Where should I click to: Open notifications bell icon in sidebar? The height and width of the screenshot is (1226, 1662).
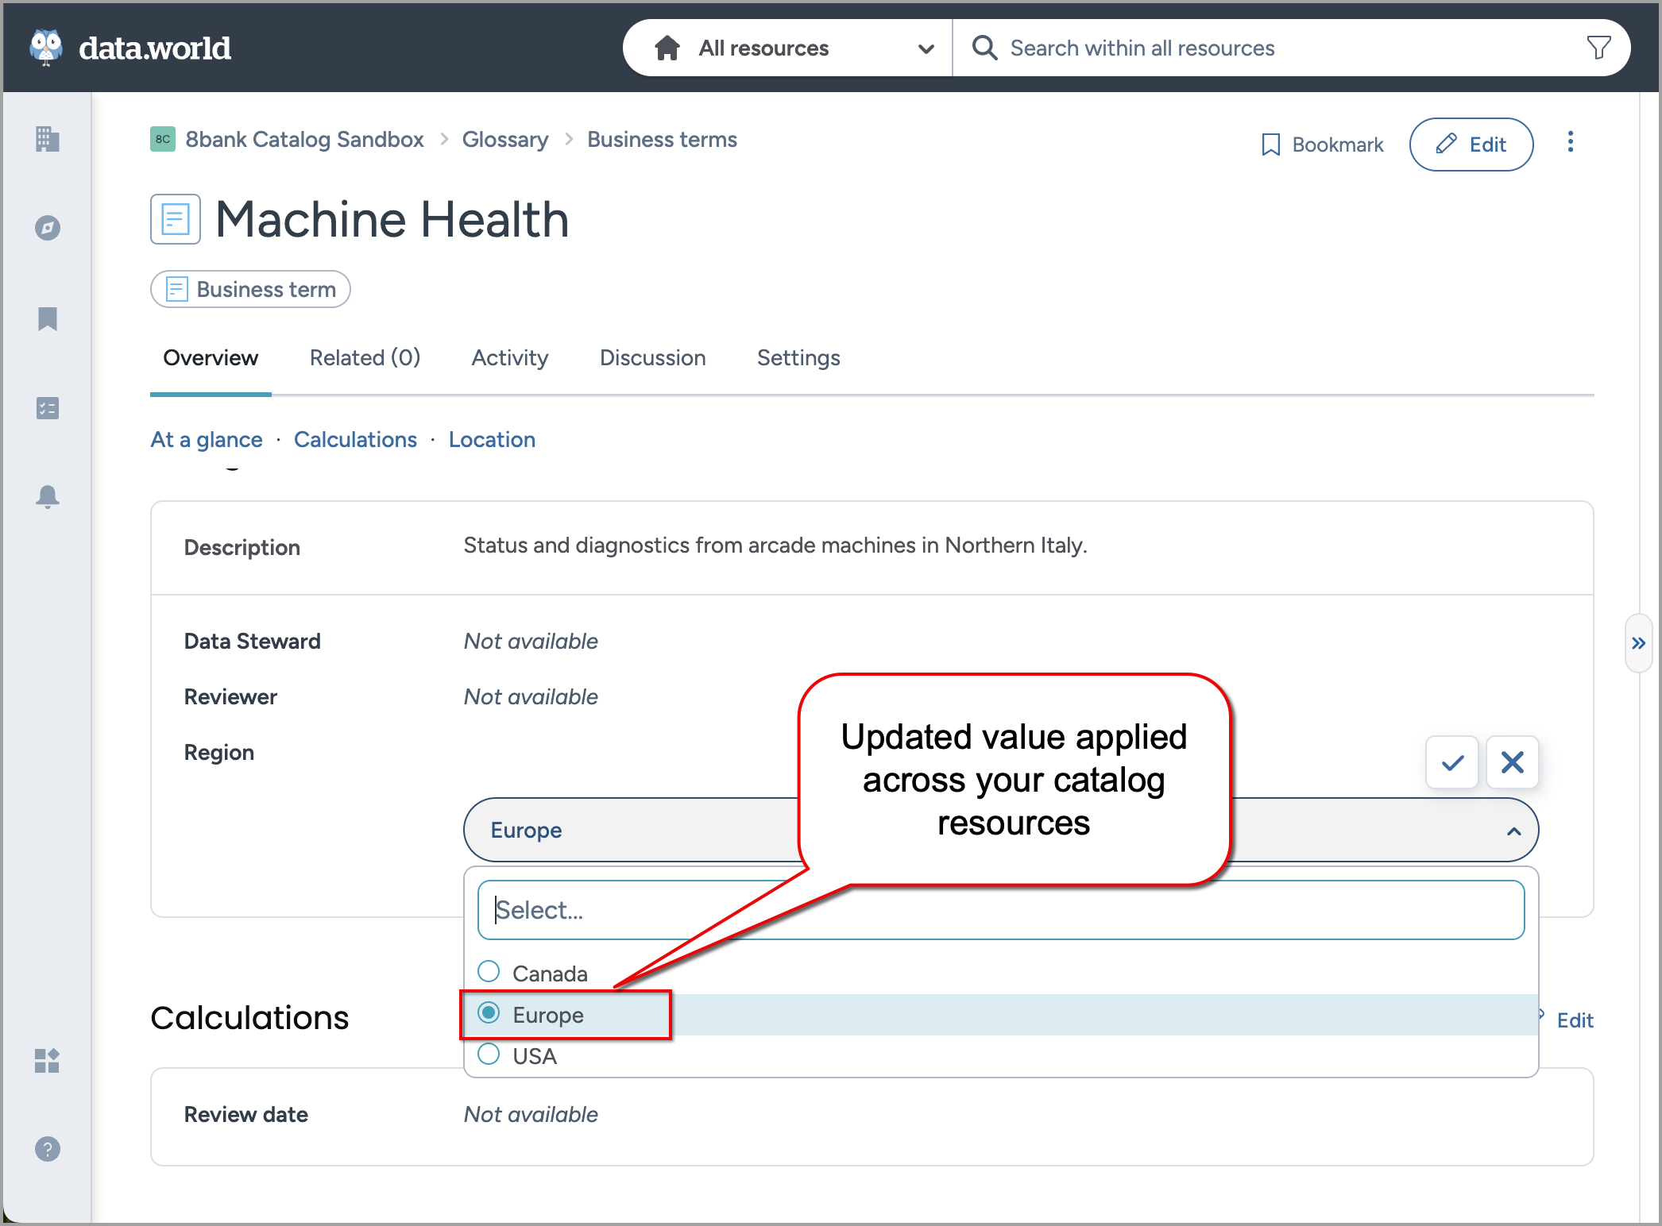point(48,496)
